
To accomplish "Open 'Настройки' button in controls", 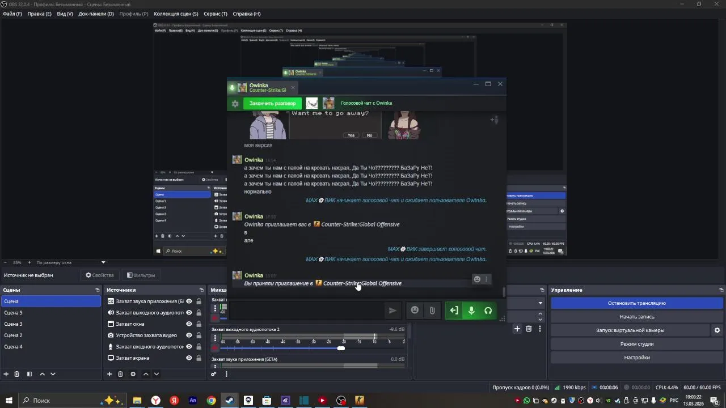I will [636, 358].
